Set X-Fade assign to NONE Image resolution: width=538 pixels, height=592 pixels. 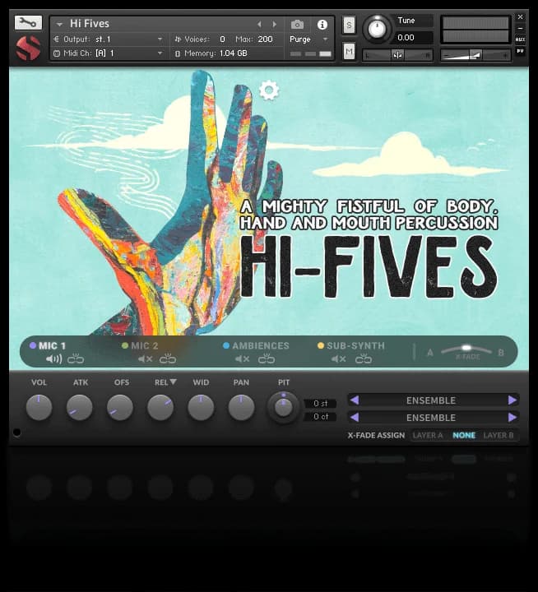(x=464, y=435)
